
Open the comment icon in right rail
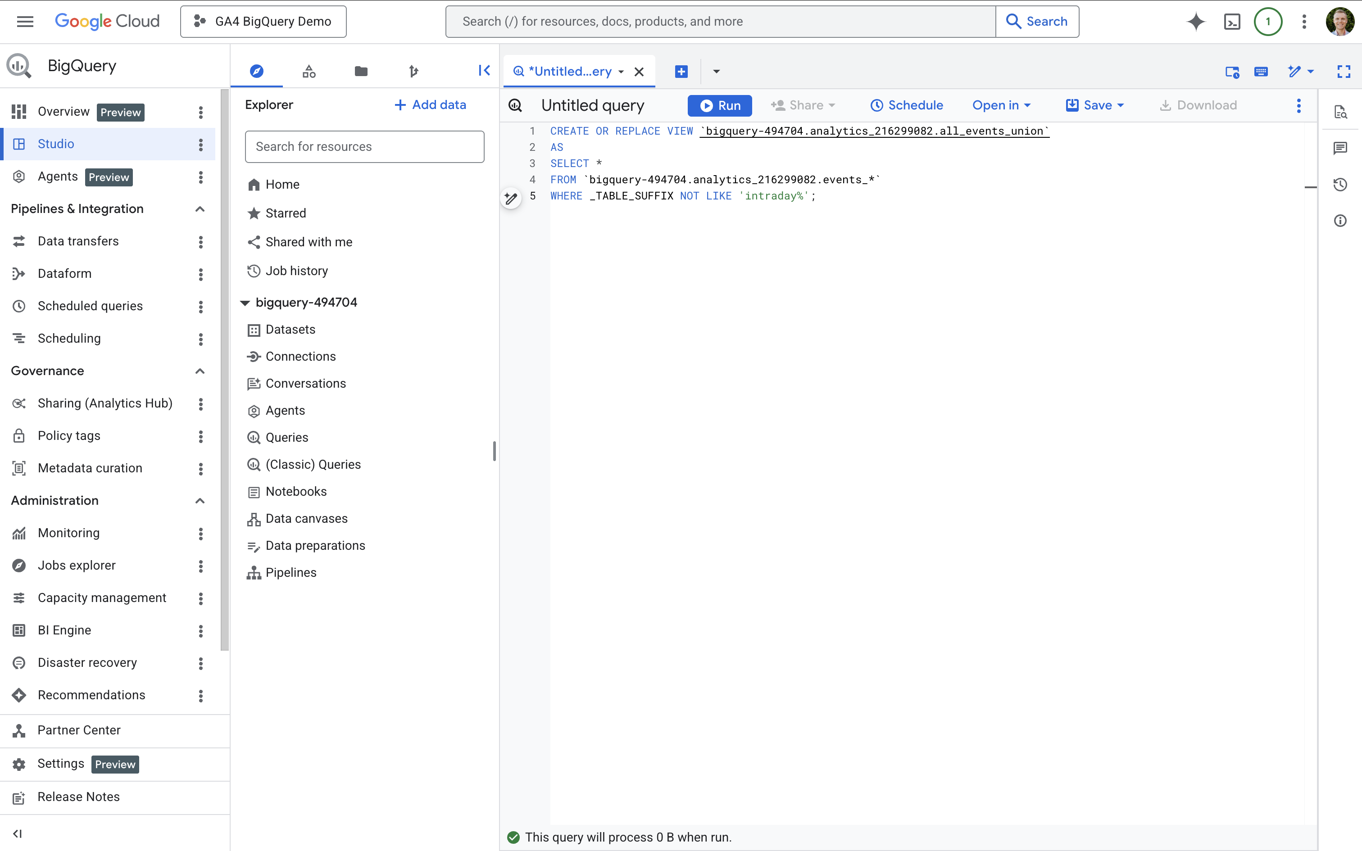[x=1340, y=148]
